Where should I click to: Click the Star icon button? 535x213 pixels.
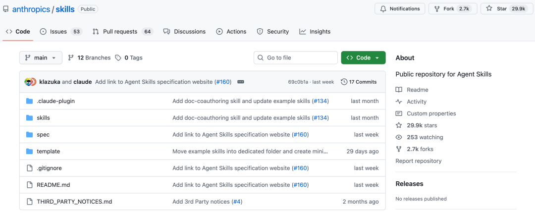pyautogui.click(x=489, y=8)
